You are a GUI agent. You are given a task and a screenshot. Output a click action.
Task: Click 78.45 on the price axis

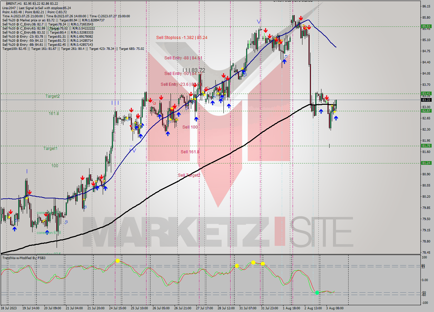click(426, 253)
